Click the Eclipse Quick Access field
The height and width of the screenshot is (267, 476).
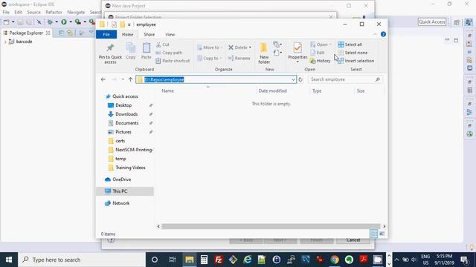(x=432, y=22)
